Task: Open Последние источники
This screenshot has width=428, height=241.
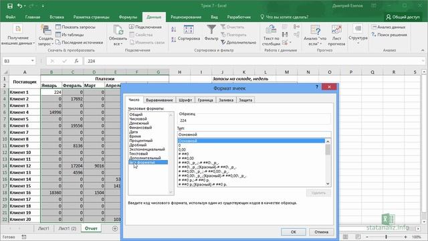Action: tap(80, 42)
